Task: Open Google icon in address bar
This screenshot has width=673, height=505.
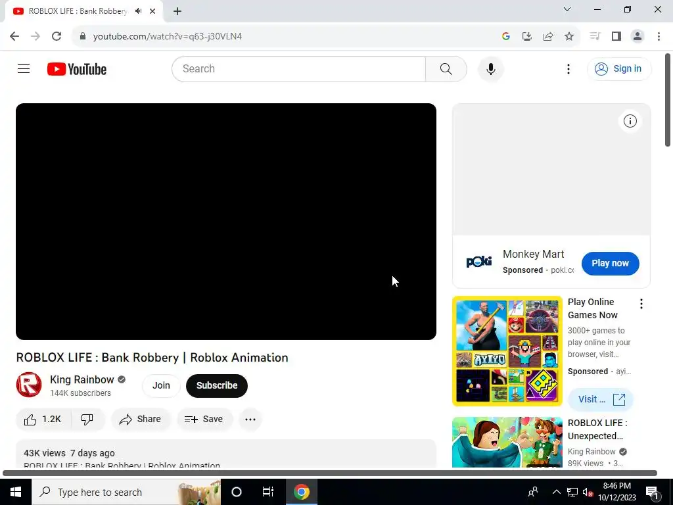Action: pos(506,37)
